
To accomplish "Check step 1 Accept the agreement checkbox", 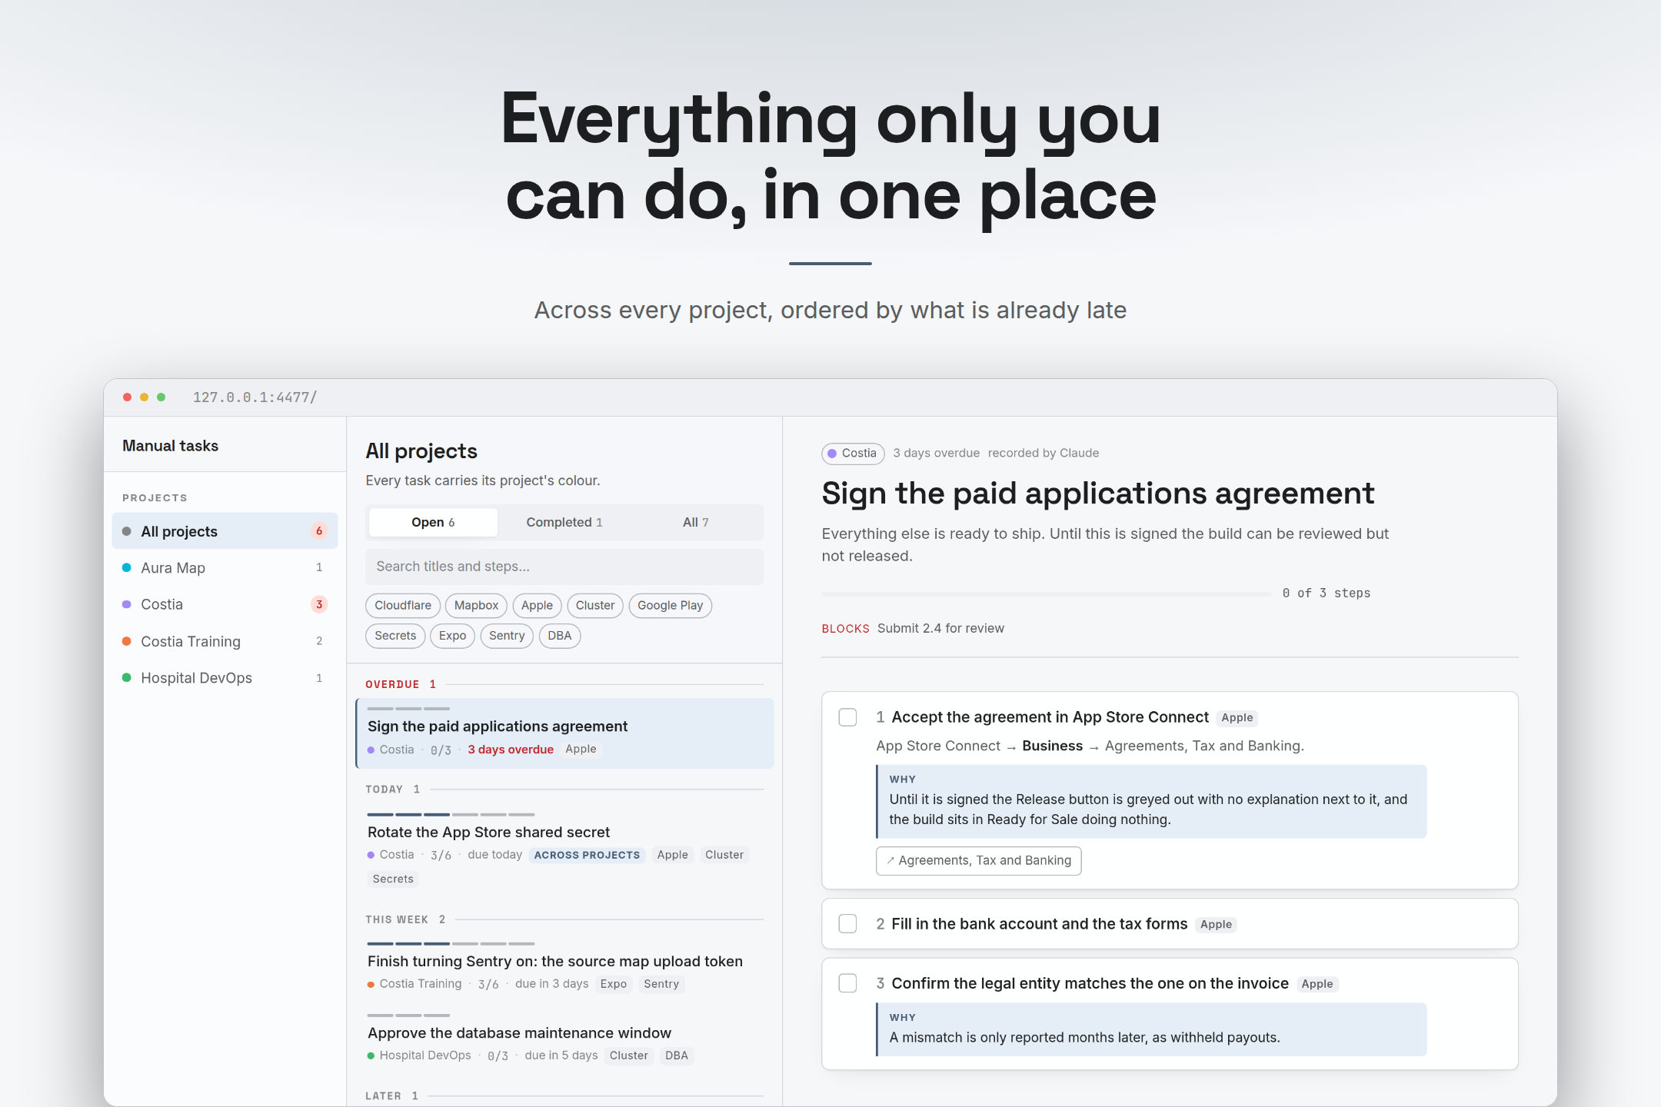I will (x=847, y=717).
